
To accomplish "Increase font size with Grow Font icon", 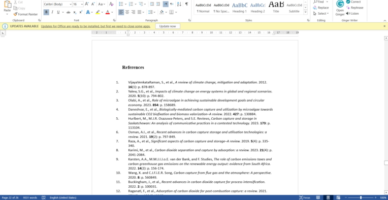I will (87, 4).
